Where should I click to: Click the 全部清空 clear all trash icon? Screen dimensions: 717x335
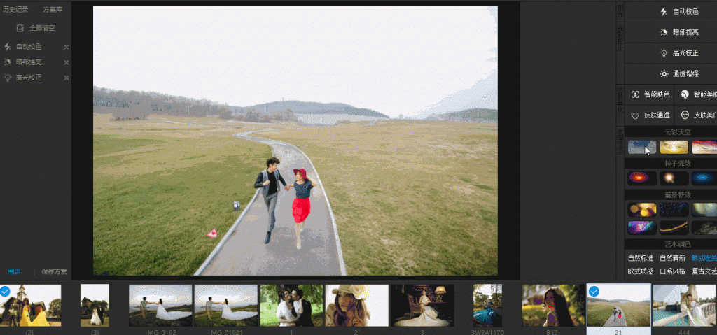(20, 28)
